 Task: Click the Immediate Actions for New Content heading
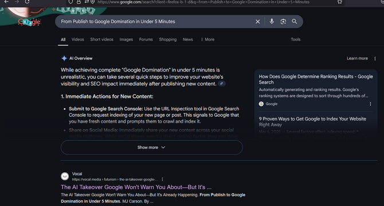tap(107, 97)
